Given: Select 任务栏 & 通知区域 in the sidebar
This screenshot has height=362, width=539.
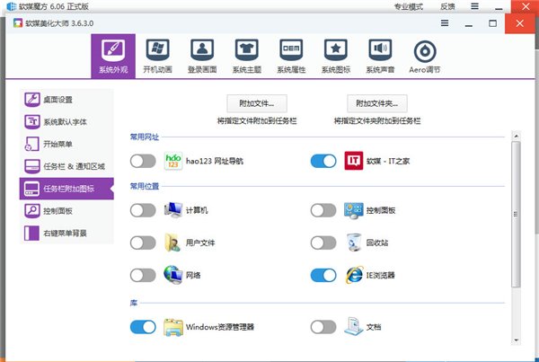Looking at the screenshot, I should click(x=66, y=166).
